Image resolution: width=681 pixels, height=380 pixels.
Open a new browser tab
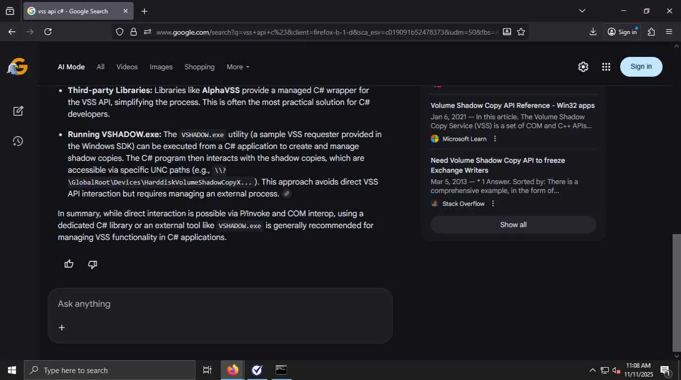(145, 11)
